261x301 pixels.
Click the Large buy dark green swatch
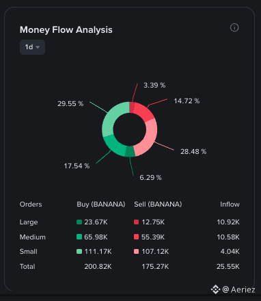79,222
